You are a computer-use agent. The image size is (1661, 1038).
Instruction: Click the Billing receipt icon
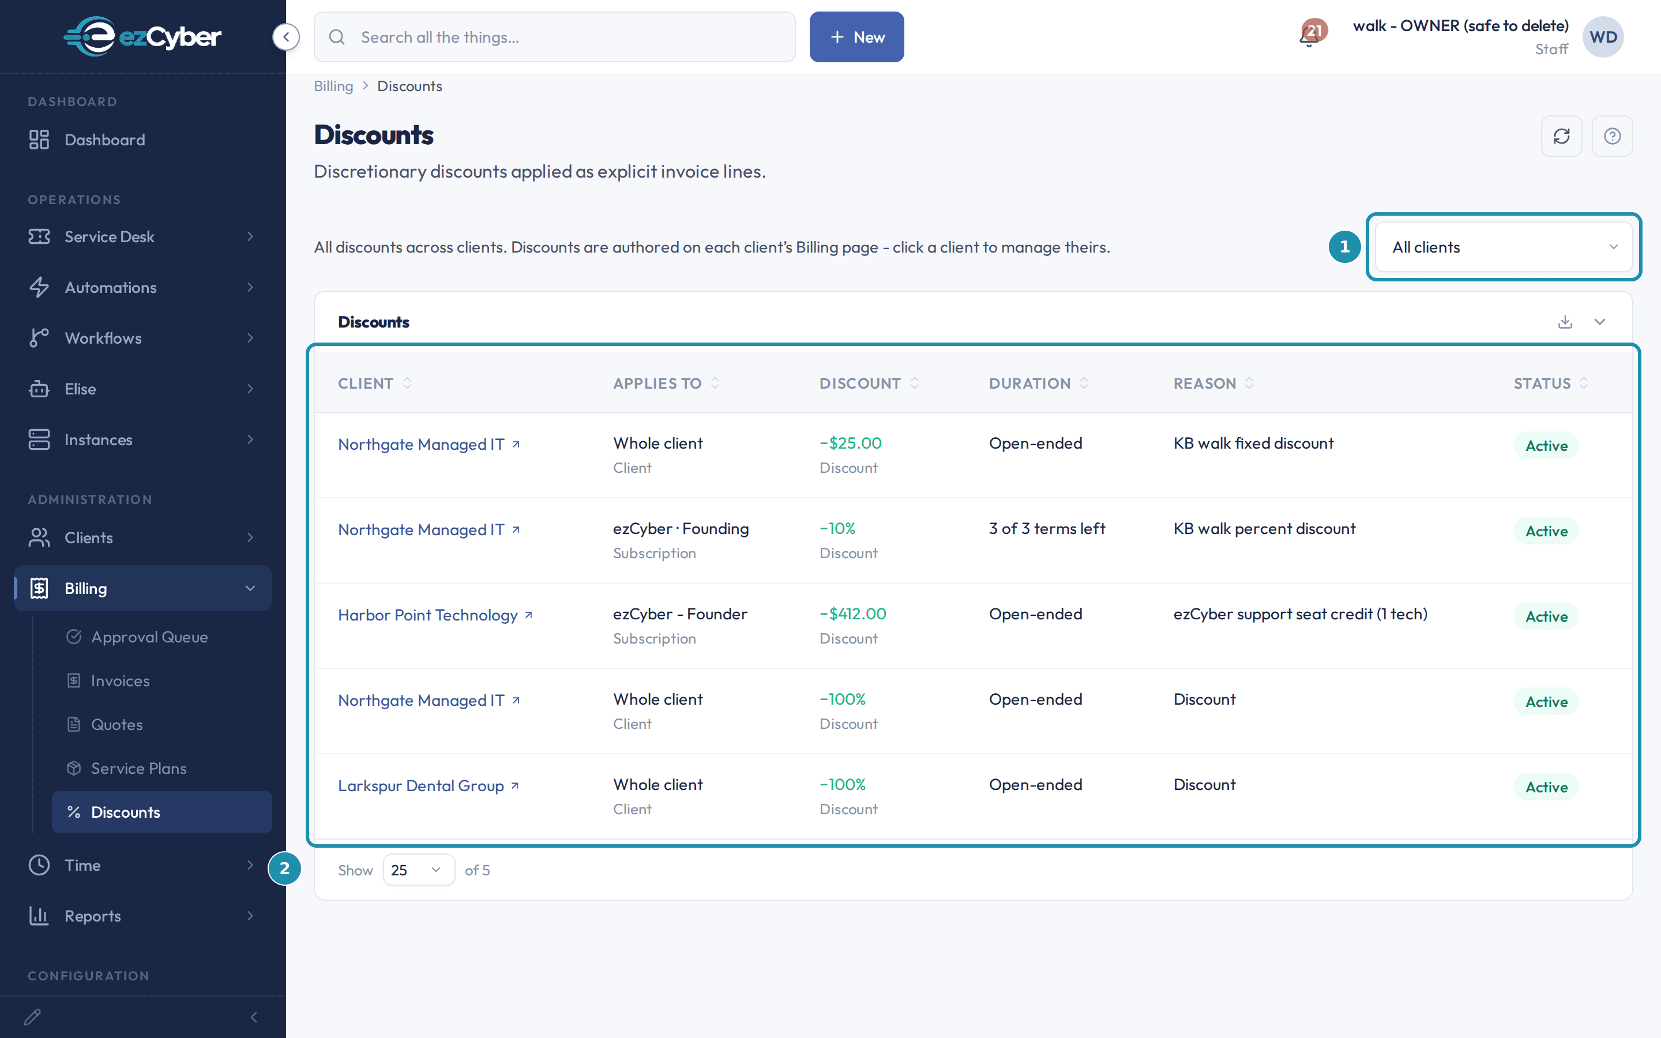(x=39, y=588)
